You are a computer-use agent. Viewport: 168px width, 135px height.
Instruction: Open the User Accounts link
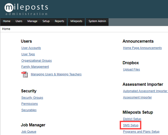(31, 48)
